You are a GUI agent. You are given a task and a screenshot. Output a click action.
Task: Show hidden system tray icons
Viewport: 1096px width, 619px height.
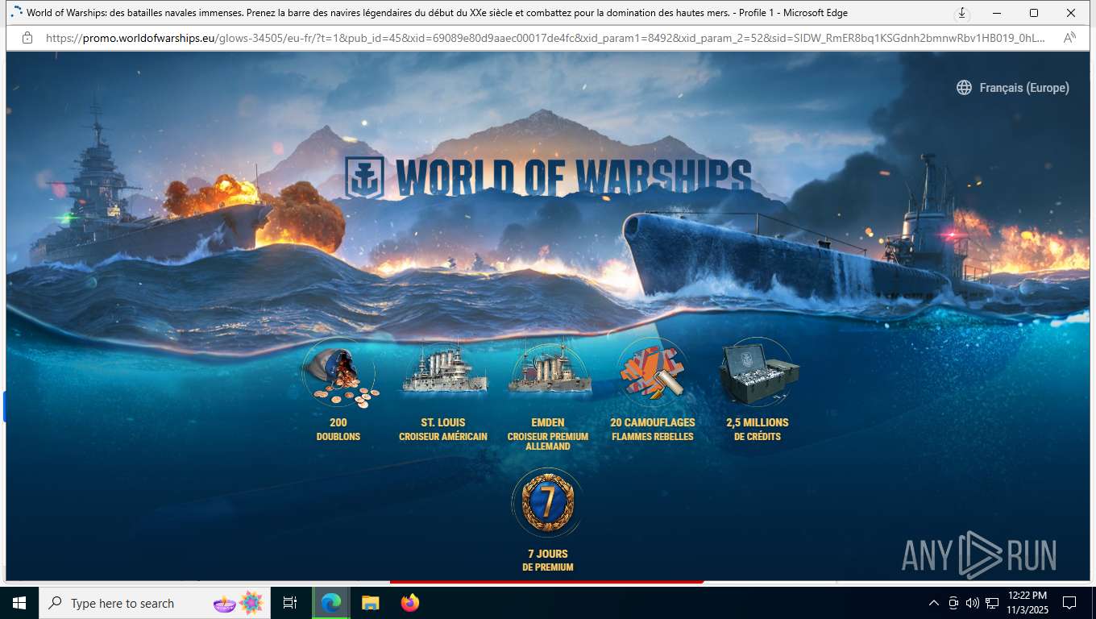coord(934,603)
